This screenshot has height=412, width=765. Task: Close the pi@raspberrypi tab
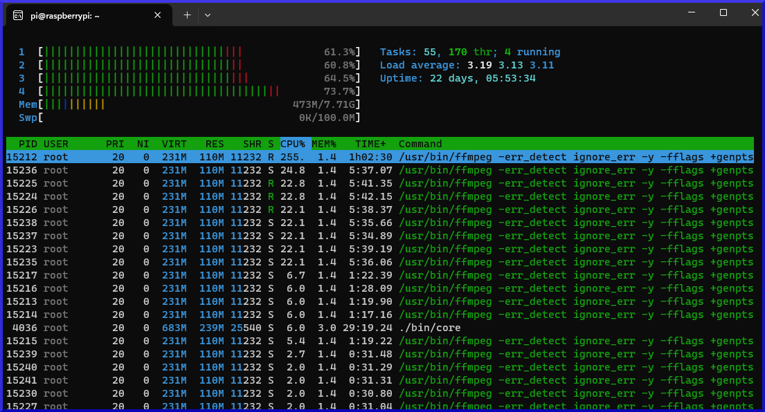pyautogui.click(x=158, y=15)
